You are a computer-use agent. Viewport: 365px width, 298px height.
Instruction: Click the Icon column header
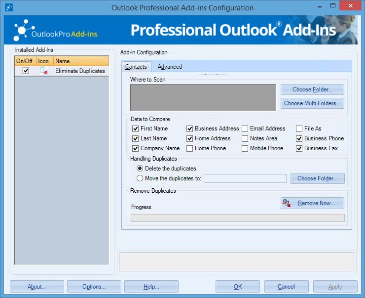(x=45, y=61)
